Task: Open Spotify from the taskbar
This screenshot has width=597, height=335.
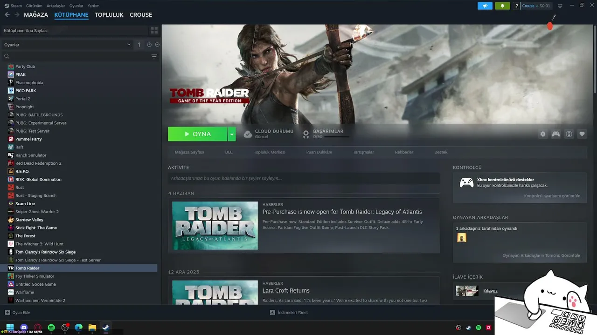Action: tap(51, 328)
